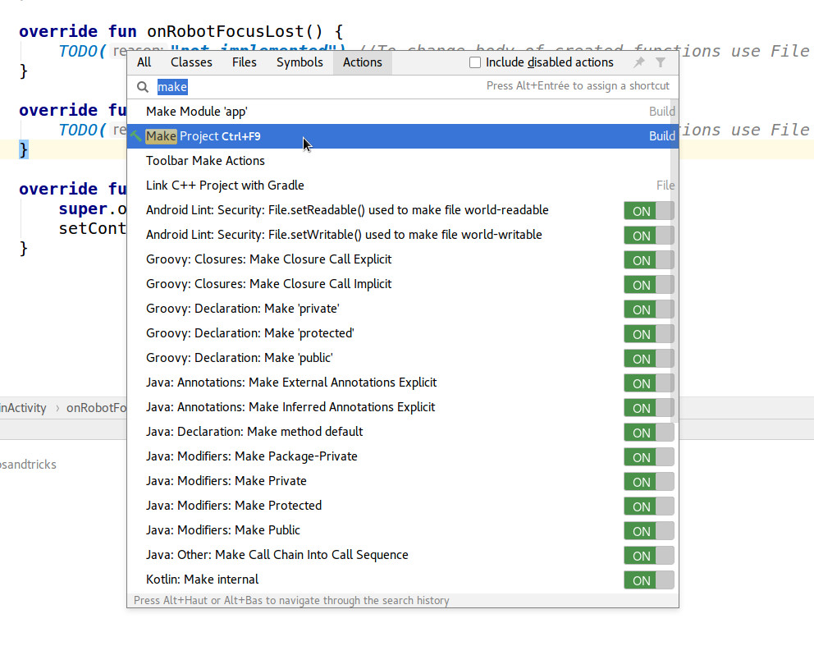Toggle Java Make Protected switch

pos(649,506)
